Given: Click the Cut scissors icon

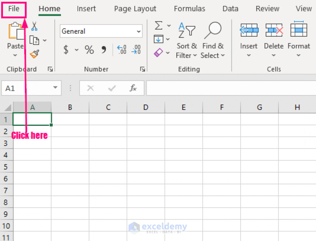Looking at the screenshot, I should pos(34,26).
